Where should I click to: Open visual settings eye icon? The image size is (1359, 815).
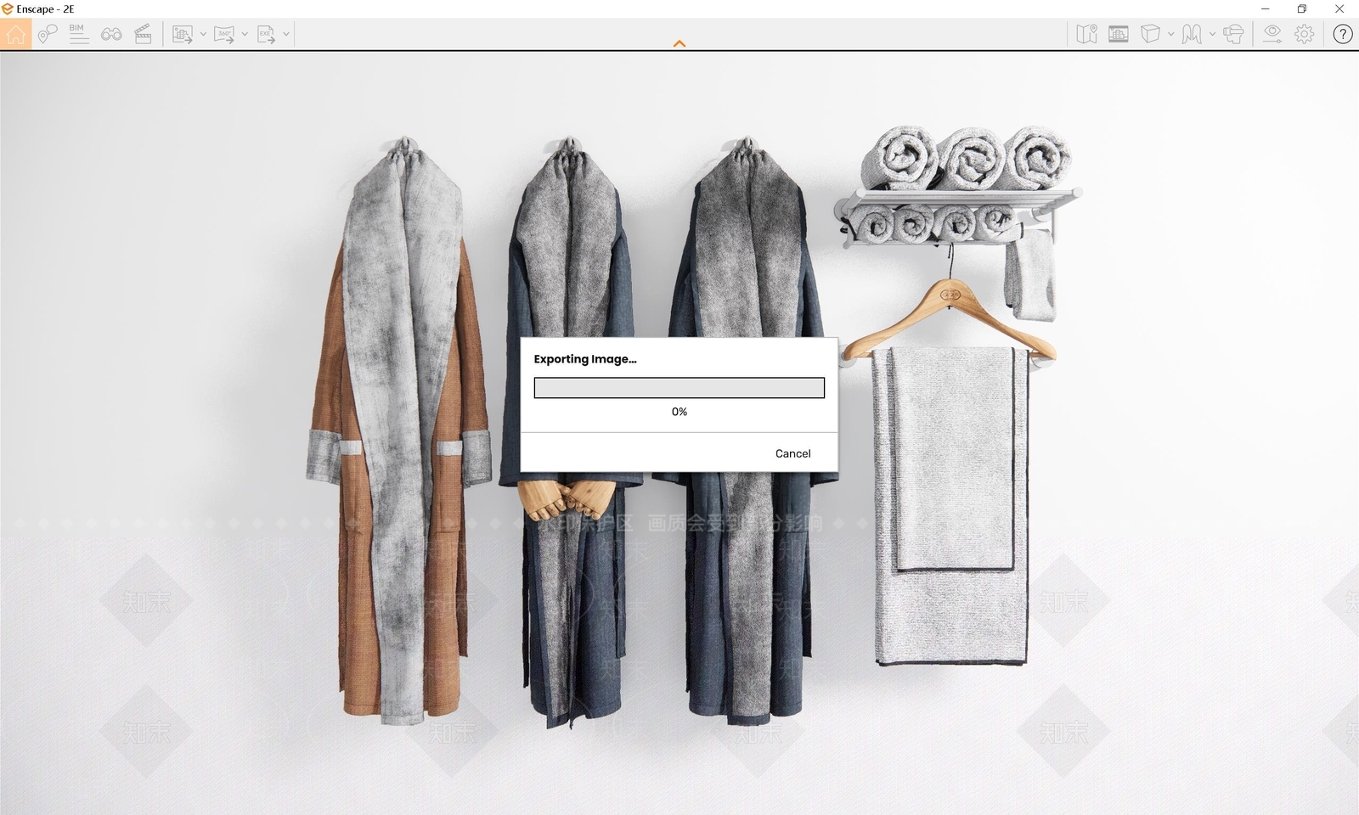point(1272,34)
